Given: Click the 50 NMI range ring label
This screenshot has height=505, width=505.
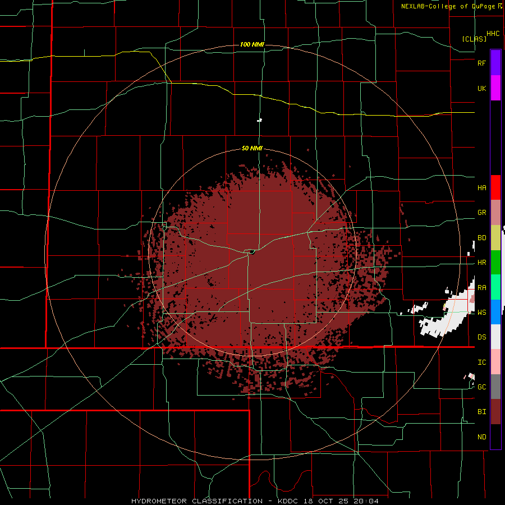Looking at the screenshot, I should coord(252,149).
